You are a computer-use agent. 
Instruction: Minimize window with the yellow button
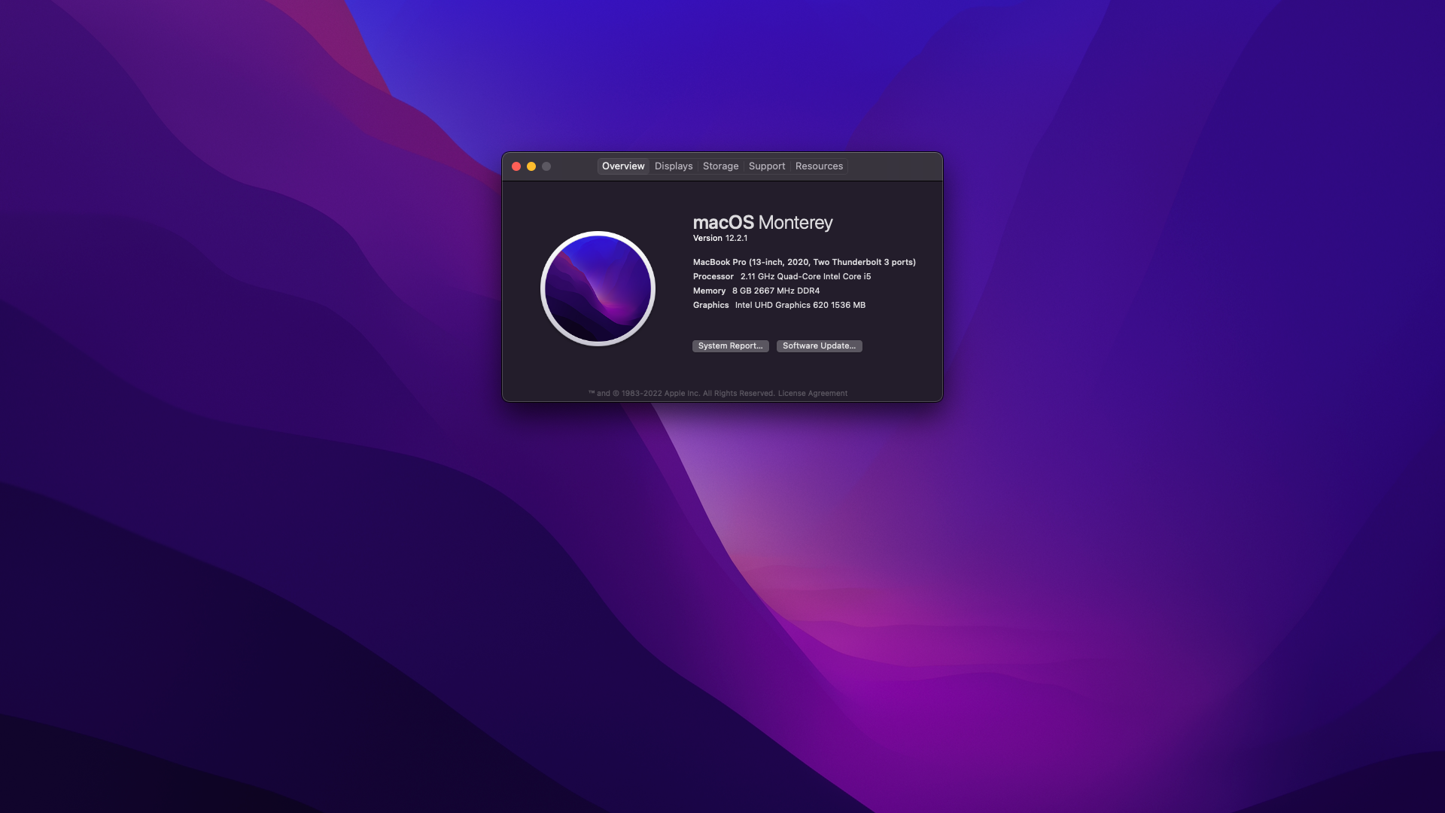point(531,166)
